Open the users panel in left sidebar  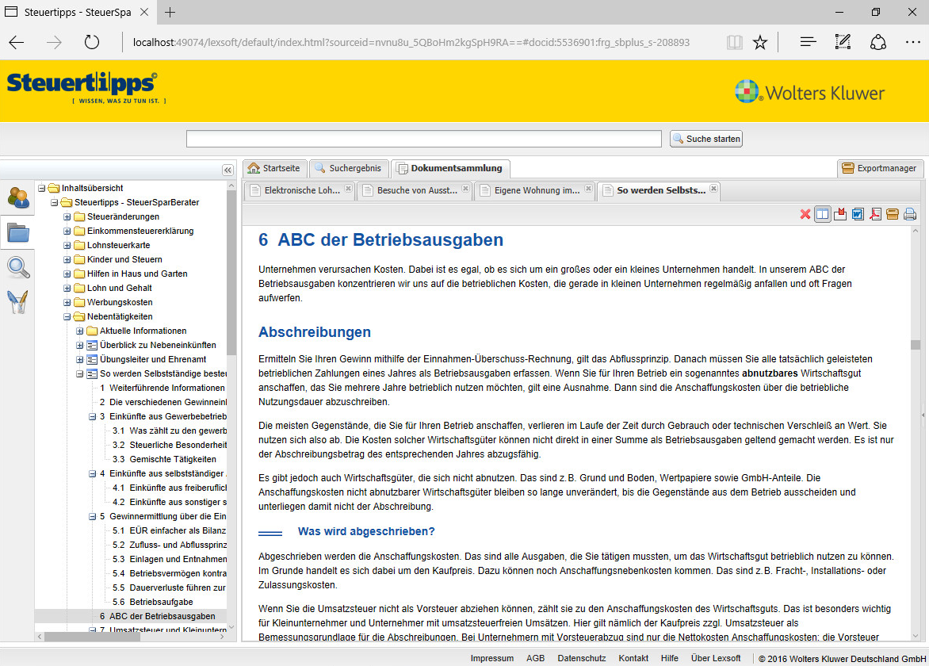tap(17, 197)
